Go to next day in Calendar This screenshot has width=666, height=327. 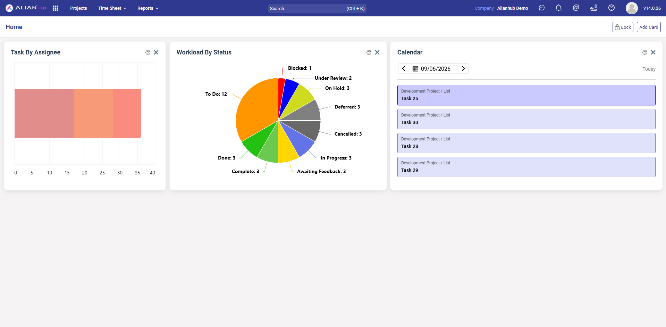click(x=463, y=69)
